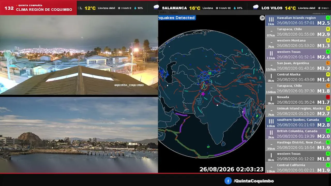
Task: Open the Facebook icon in the bottom bar
Action: (228, 181)
